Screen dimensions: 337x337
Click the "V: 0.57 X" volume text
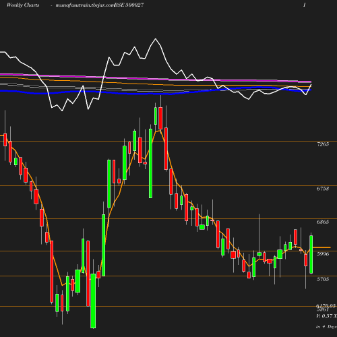pos(326,316)
